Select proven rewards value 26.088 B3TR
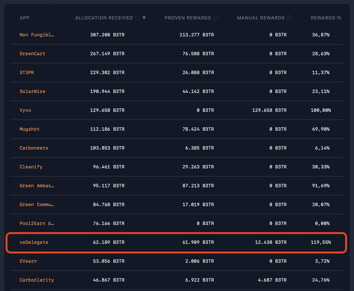This screenshot has height=291, width=354. 198,72
